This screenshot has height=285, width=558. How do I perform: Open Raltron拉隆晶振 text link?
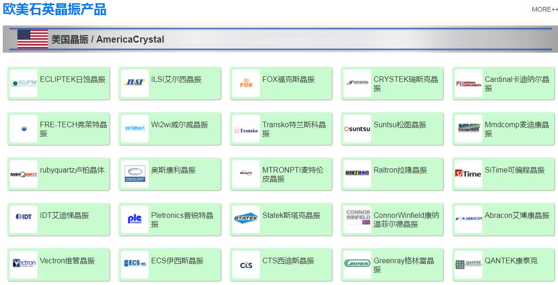[x=400, y=170]
